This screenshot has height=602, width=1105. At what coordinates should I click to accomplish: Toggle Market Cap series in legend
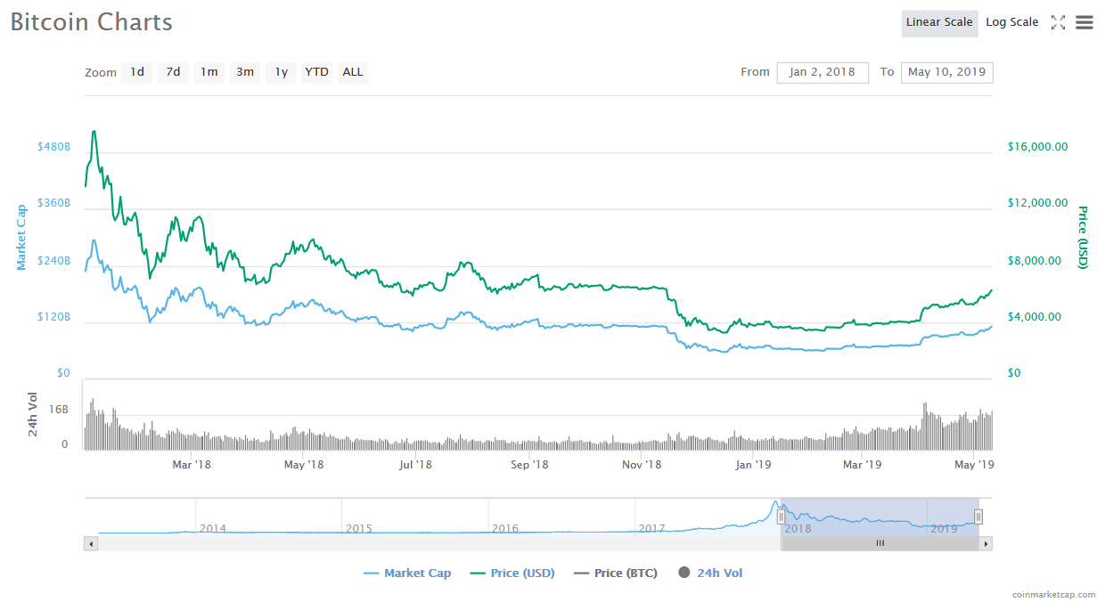(407, 574)
